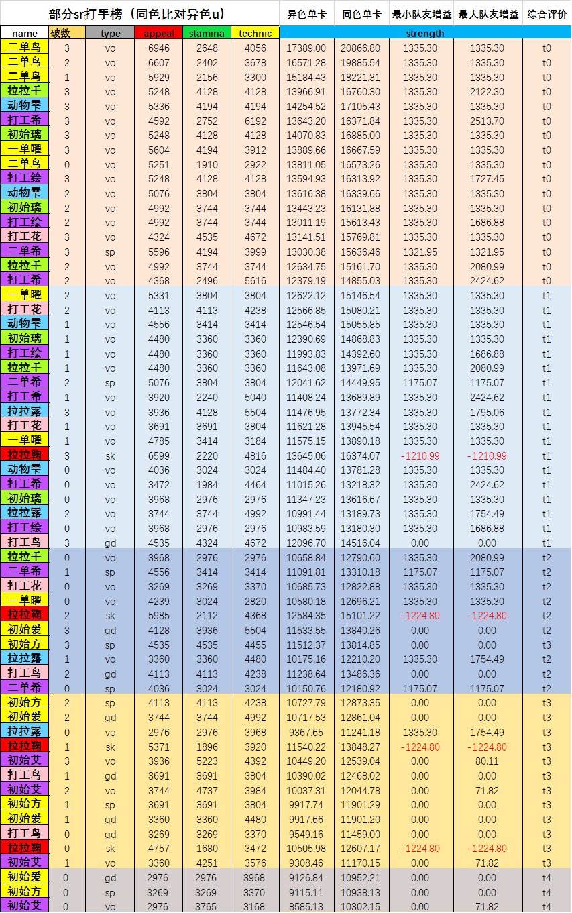The image size is (572, 913).
Task: Select the value 10449.20
Action: coord(306,761)
